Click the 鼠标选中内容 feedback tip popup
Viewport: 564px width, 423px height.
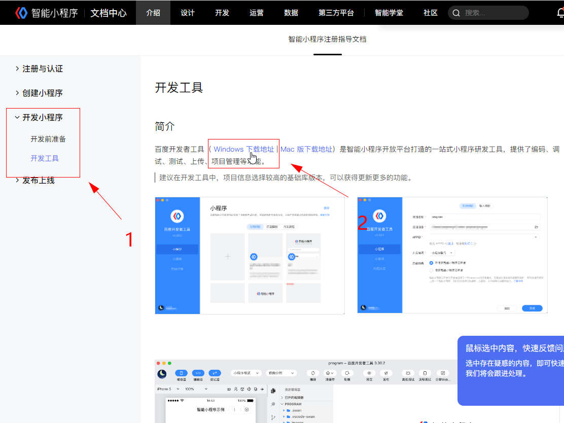(x=511, y=370)
